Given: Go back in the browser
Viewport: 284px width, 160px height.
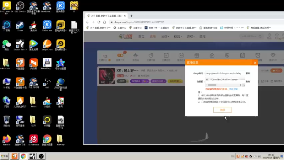Looking at the screenshot, I should coord(88,22).
